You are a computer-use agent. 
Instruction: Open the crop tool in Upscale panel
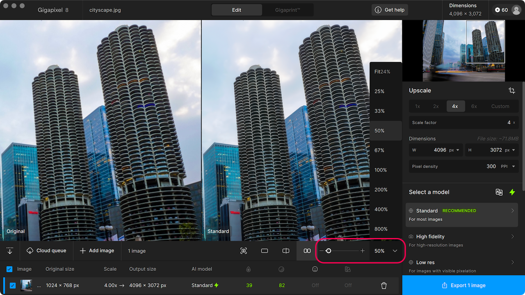coord(511,91)
